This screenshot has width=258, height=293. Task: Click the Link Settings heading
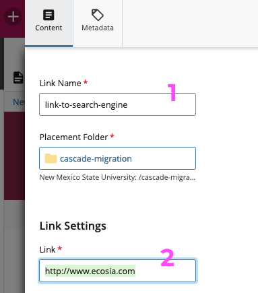tap(73, 226)
